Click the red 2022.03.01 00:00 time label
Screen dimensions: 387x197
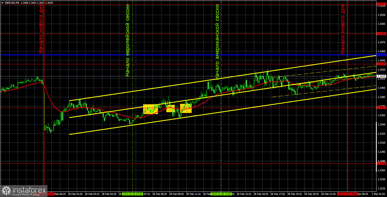pos(348,194)
